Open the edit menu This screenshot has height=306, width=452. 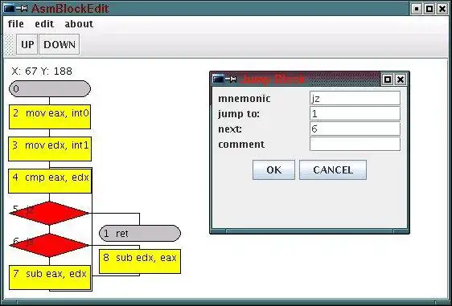coord(44,24)
